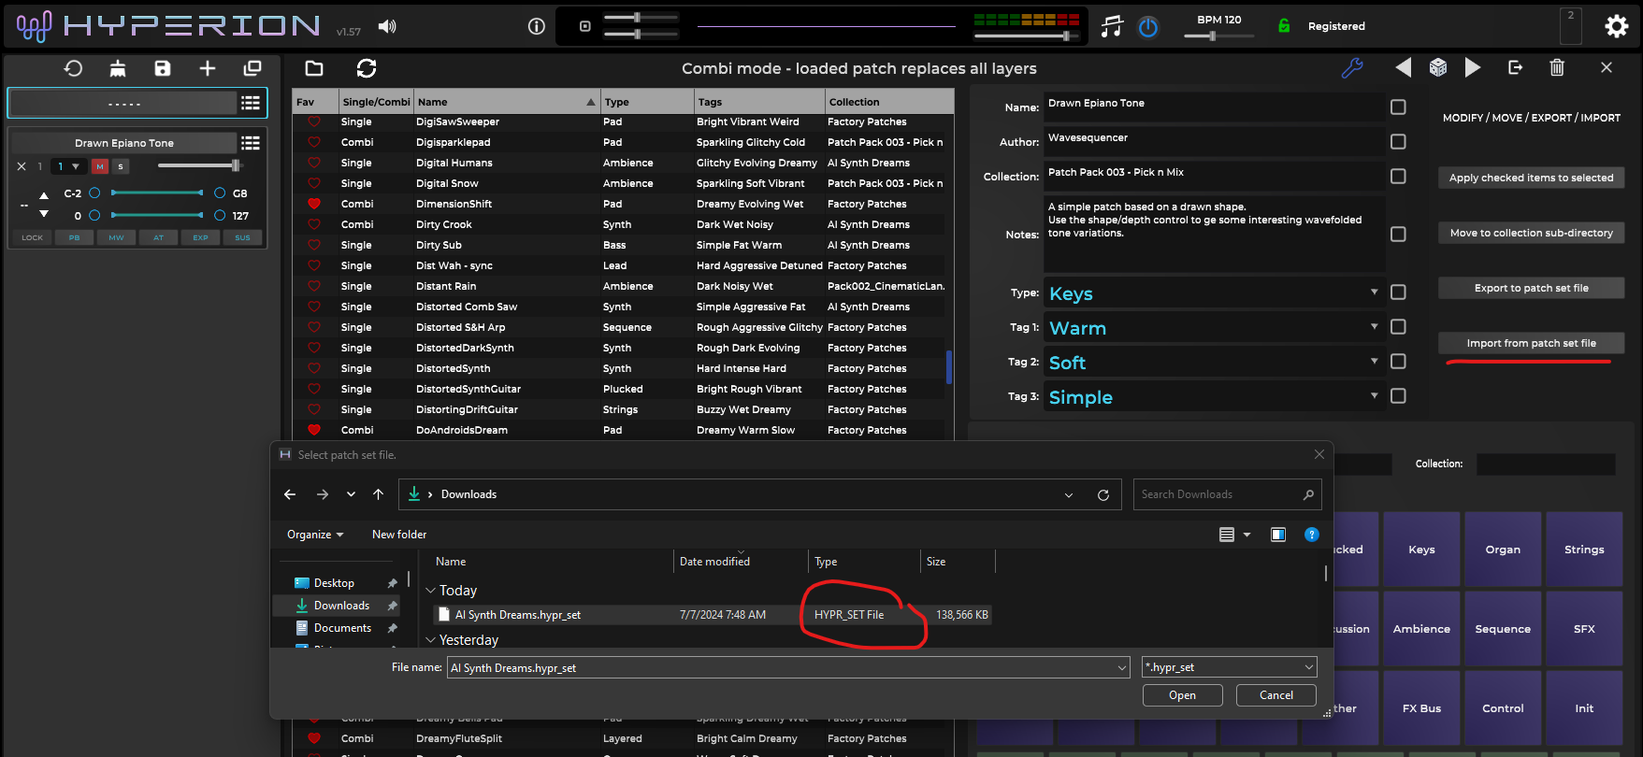This screenshot has height=757, width=1643.
Task: Click the blue wrench icon
Action: click(1352, 67)
